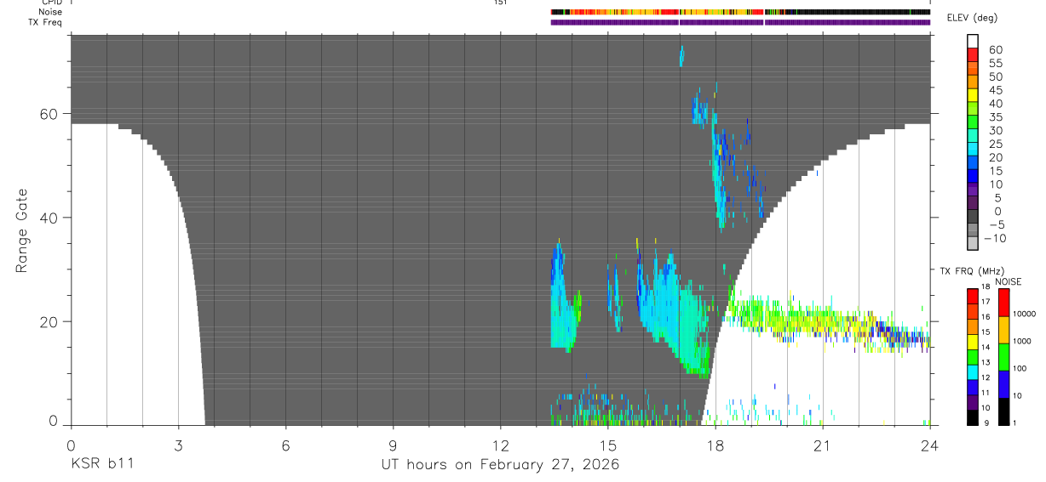The image size is (1046, 482).
Task: Click the 'Range Gate' y-axis title
Action: pos(21,230)
